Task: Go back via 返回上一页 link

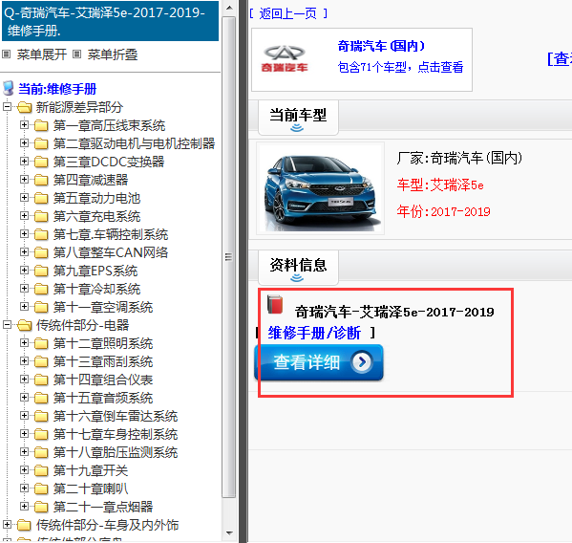Action: tap(287, 14)
